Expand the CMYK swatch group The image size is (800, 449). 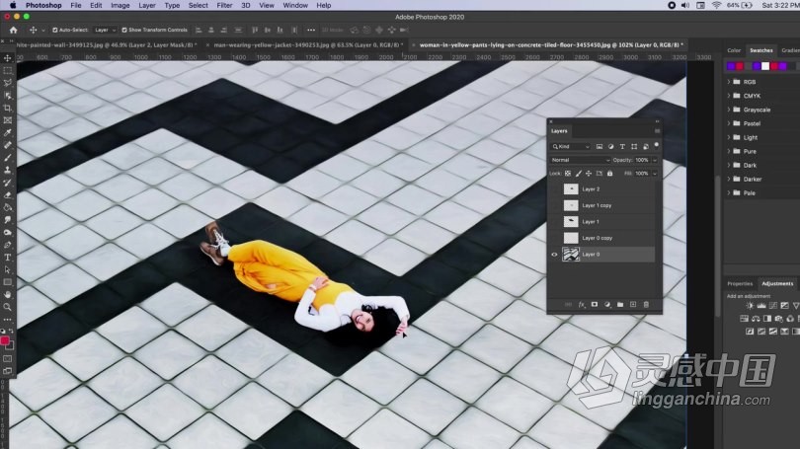[729, 96]
